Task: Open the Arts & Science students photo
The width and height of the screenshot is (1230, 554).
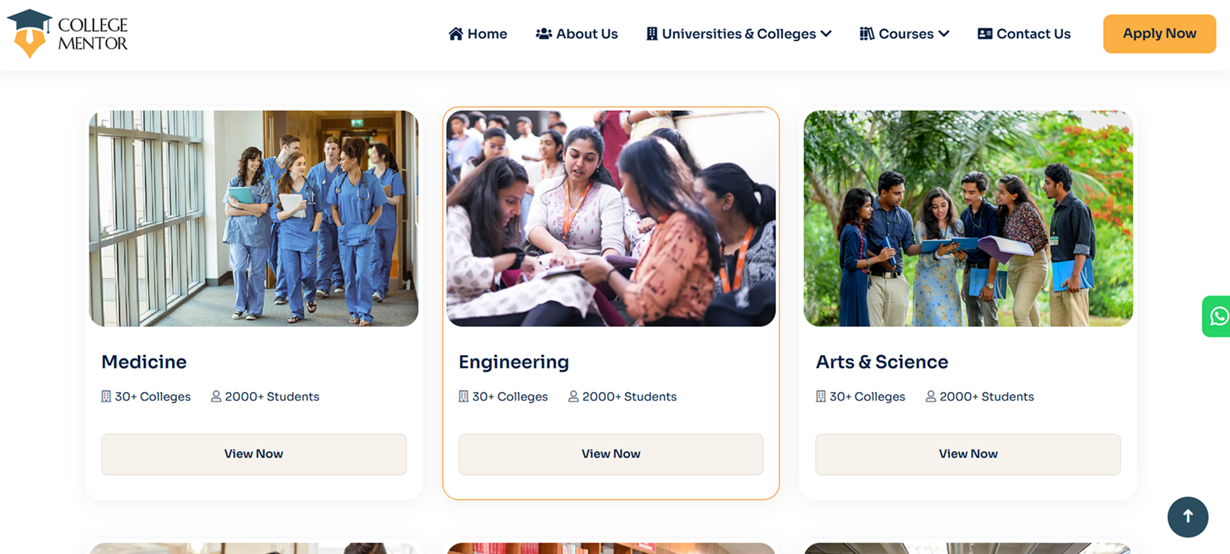Action: (x=968, y=218)
